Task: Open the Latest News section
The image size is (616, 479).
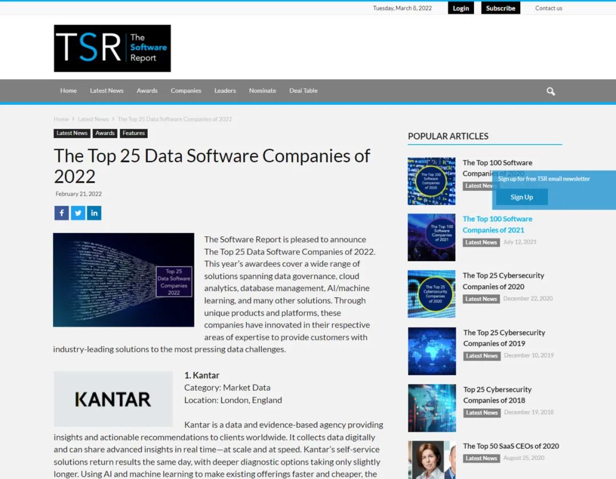Action: coord(106,91)
